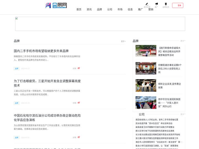Open thumbnail for 践行新使命忠诚保大庆 story

coord(146,51)
